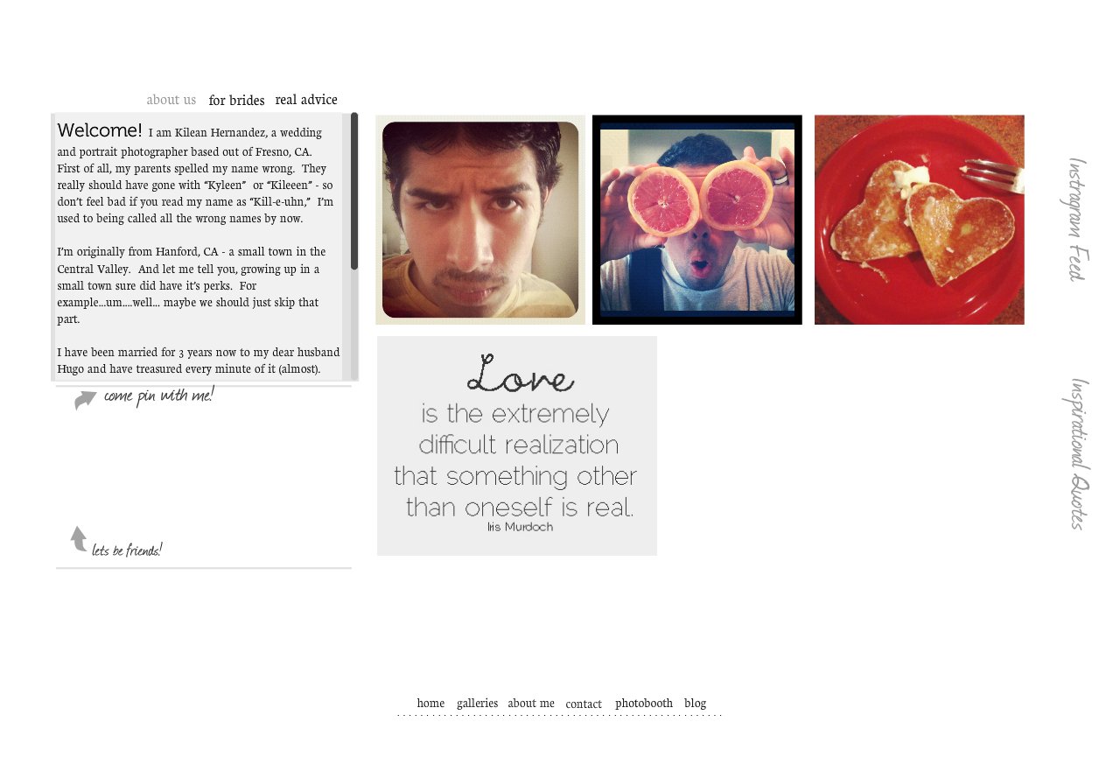The image size is (1120, 757).
Task: Click the 'lets be friends!' text
Action: (x=127, y=550)
